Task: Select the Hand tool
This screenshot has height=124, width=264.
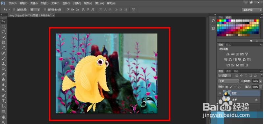Action: point(3,117)
